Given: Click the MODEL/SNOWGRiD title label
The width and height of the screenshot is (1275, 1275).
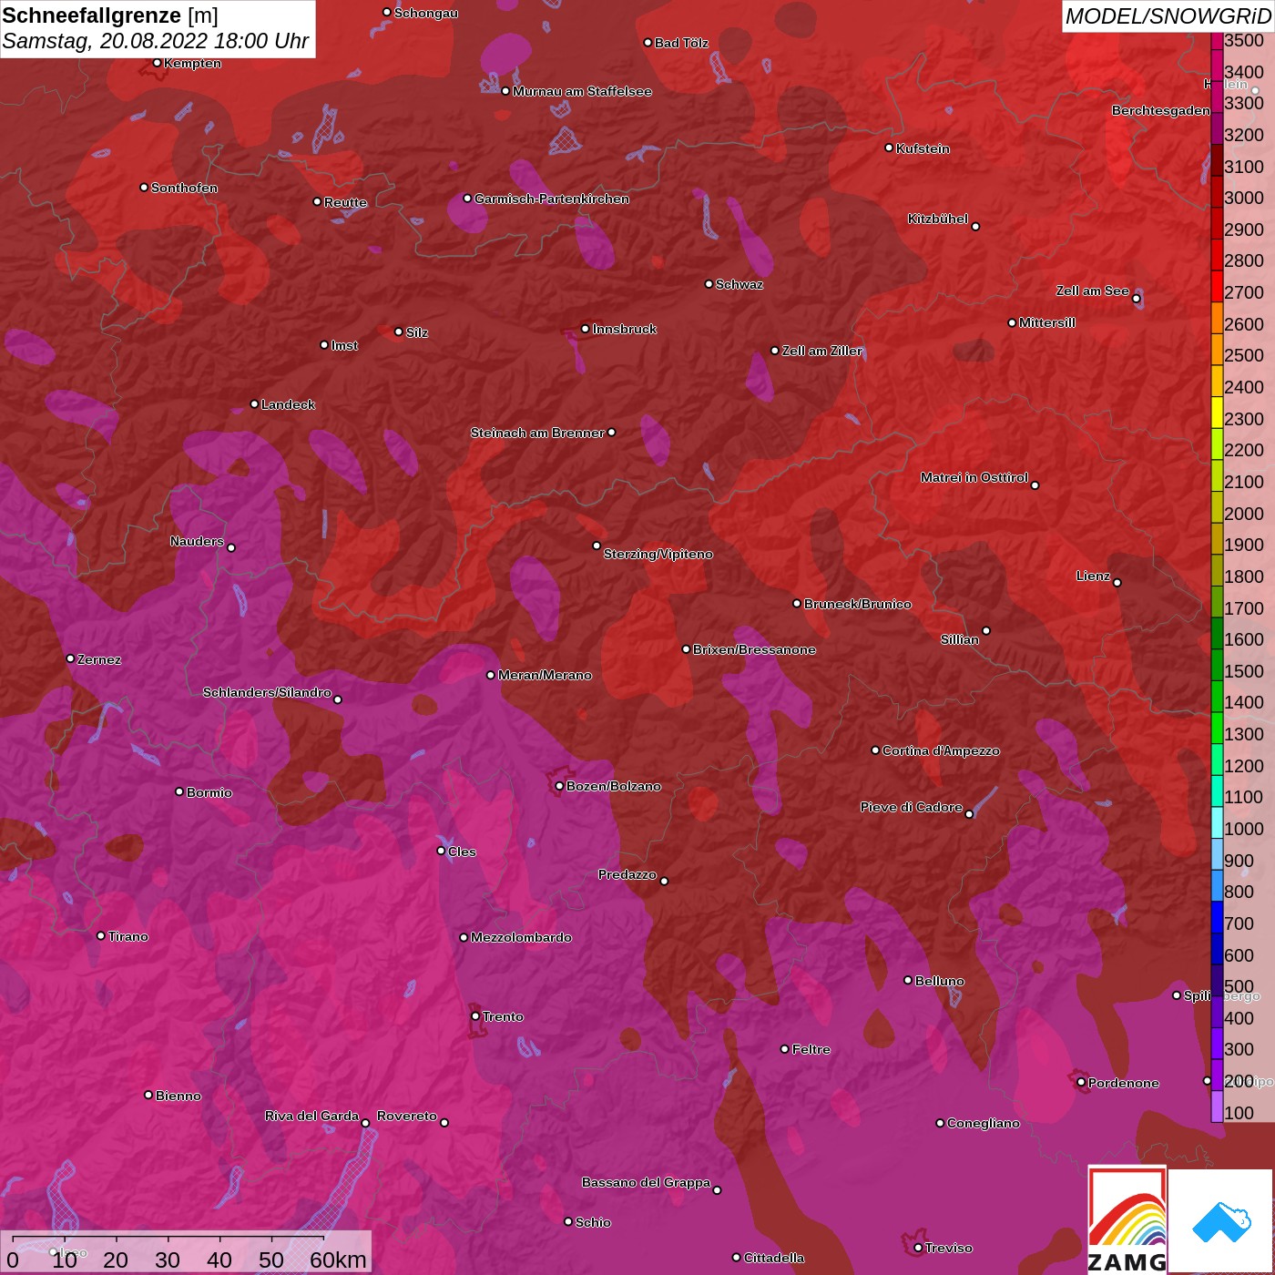Looking at the screenshot, I should click(1167, 15).
